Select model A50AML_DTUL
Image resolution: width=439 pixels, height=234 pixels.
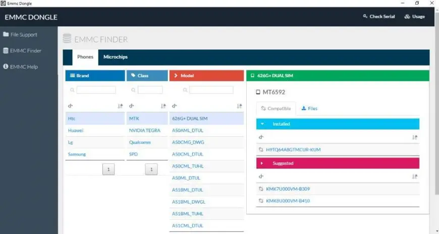(206, 131)
